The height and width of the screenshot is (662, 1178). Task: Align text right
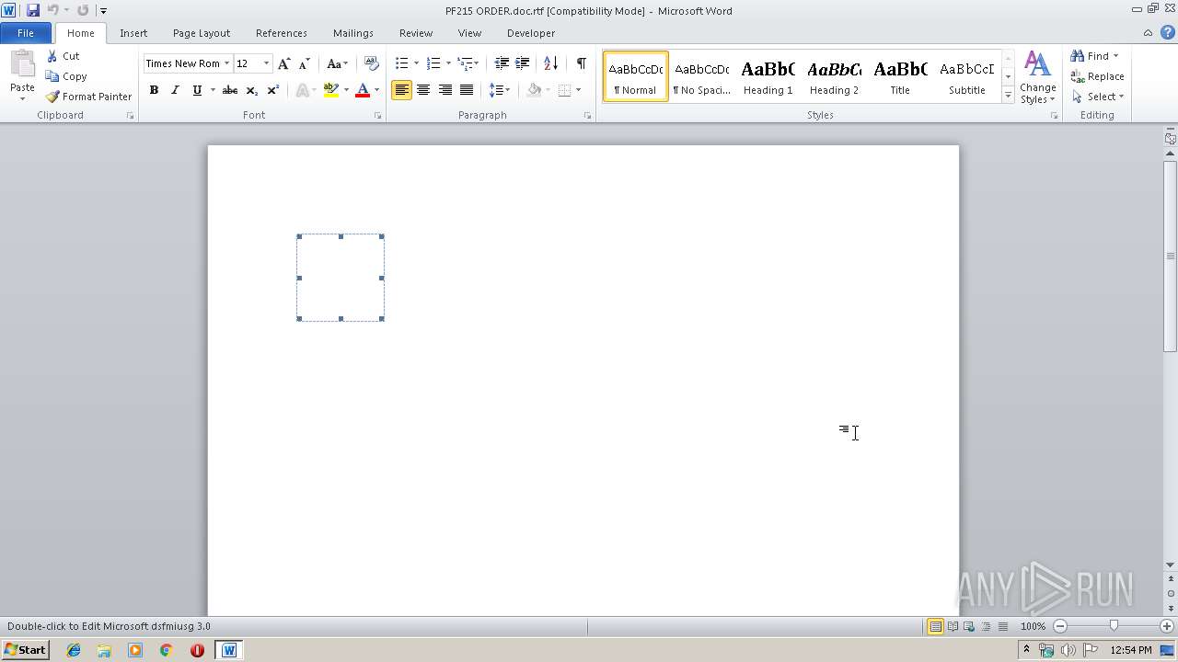(445, 90)
